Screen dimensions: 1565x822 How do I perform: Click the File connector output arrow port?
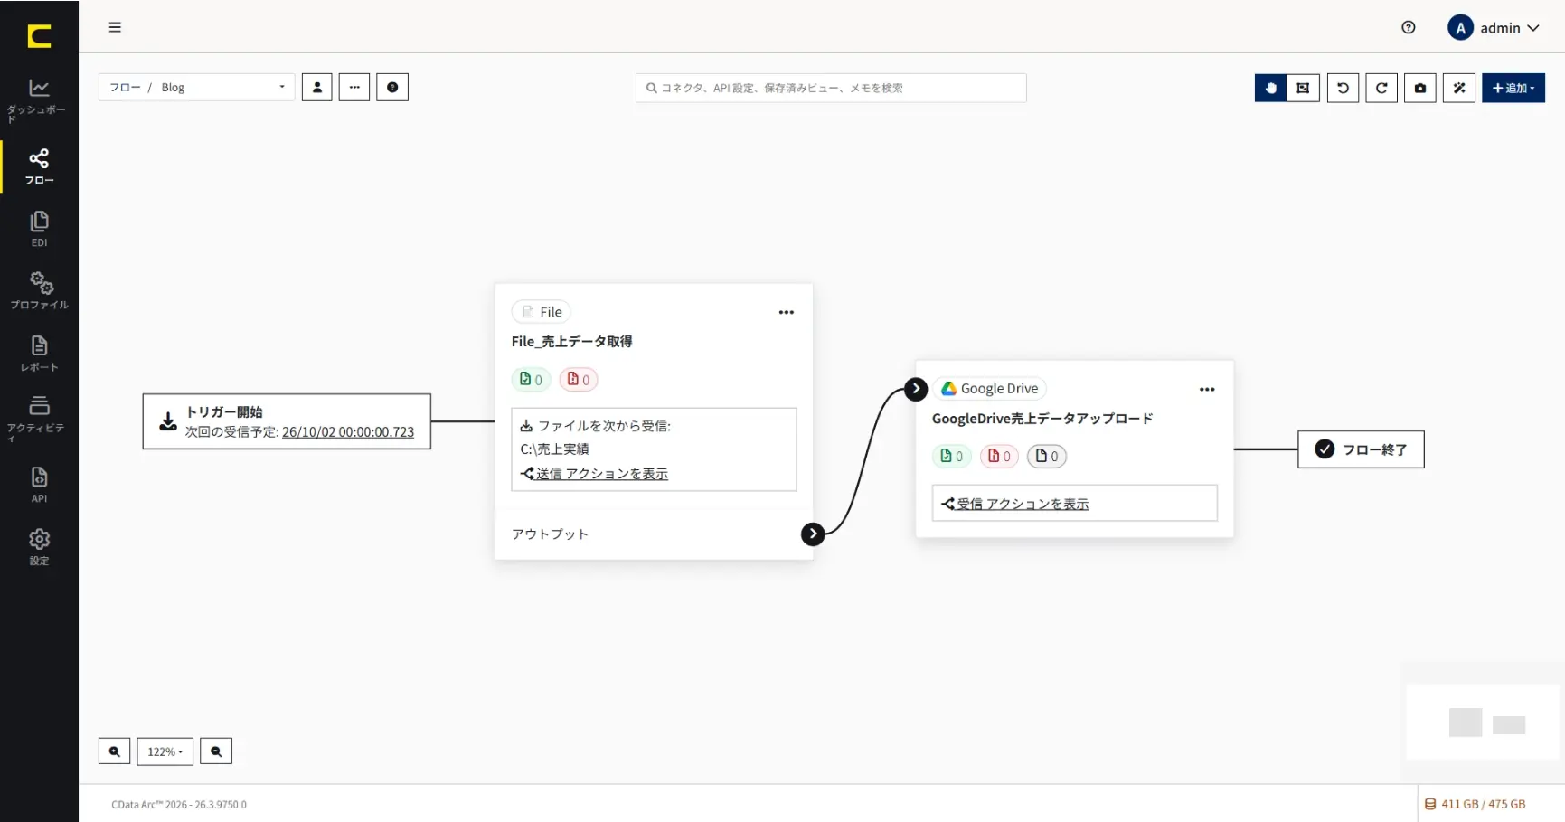[x=813, y=534]
